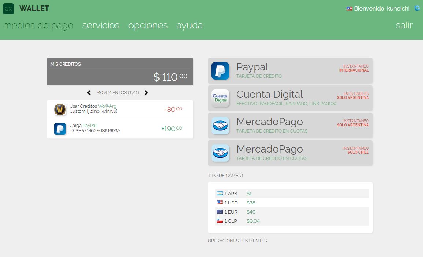Click 48HS HABILES label

click(356, 93)
